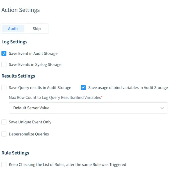Click the Depersonalize Queries label text
Viewport: 169px width, 169px height.
coord(29,134)
